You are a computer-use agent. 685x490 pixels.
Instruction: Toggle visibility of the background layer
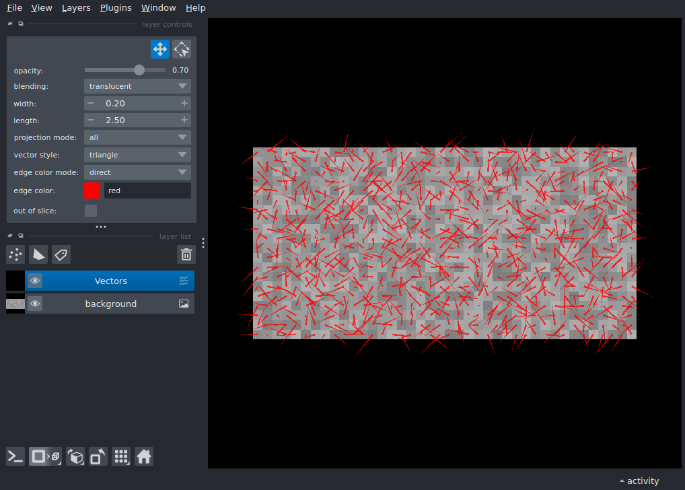click(x=34, y=304)
